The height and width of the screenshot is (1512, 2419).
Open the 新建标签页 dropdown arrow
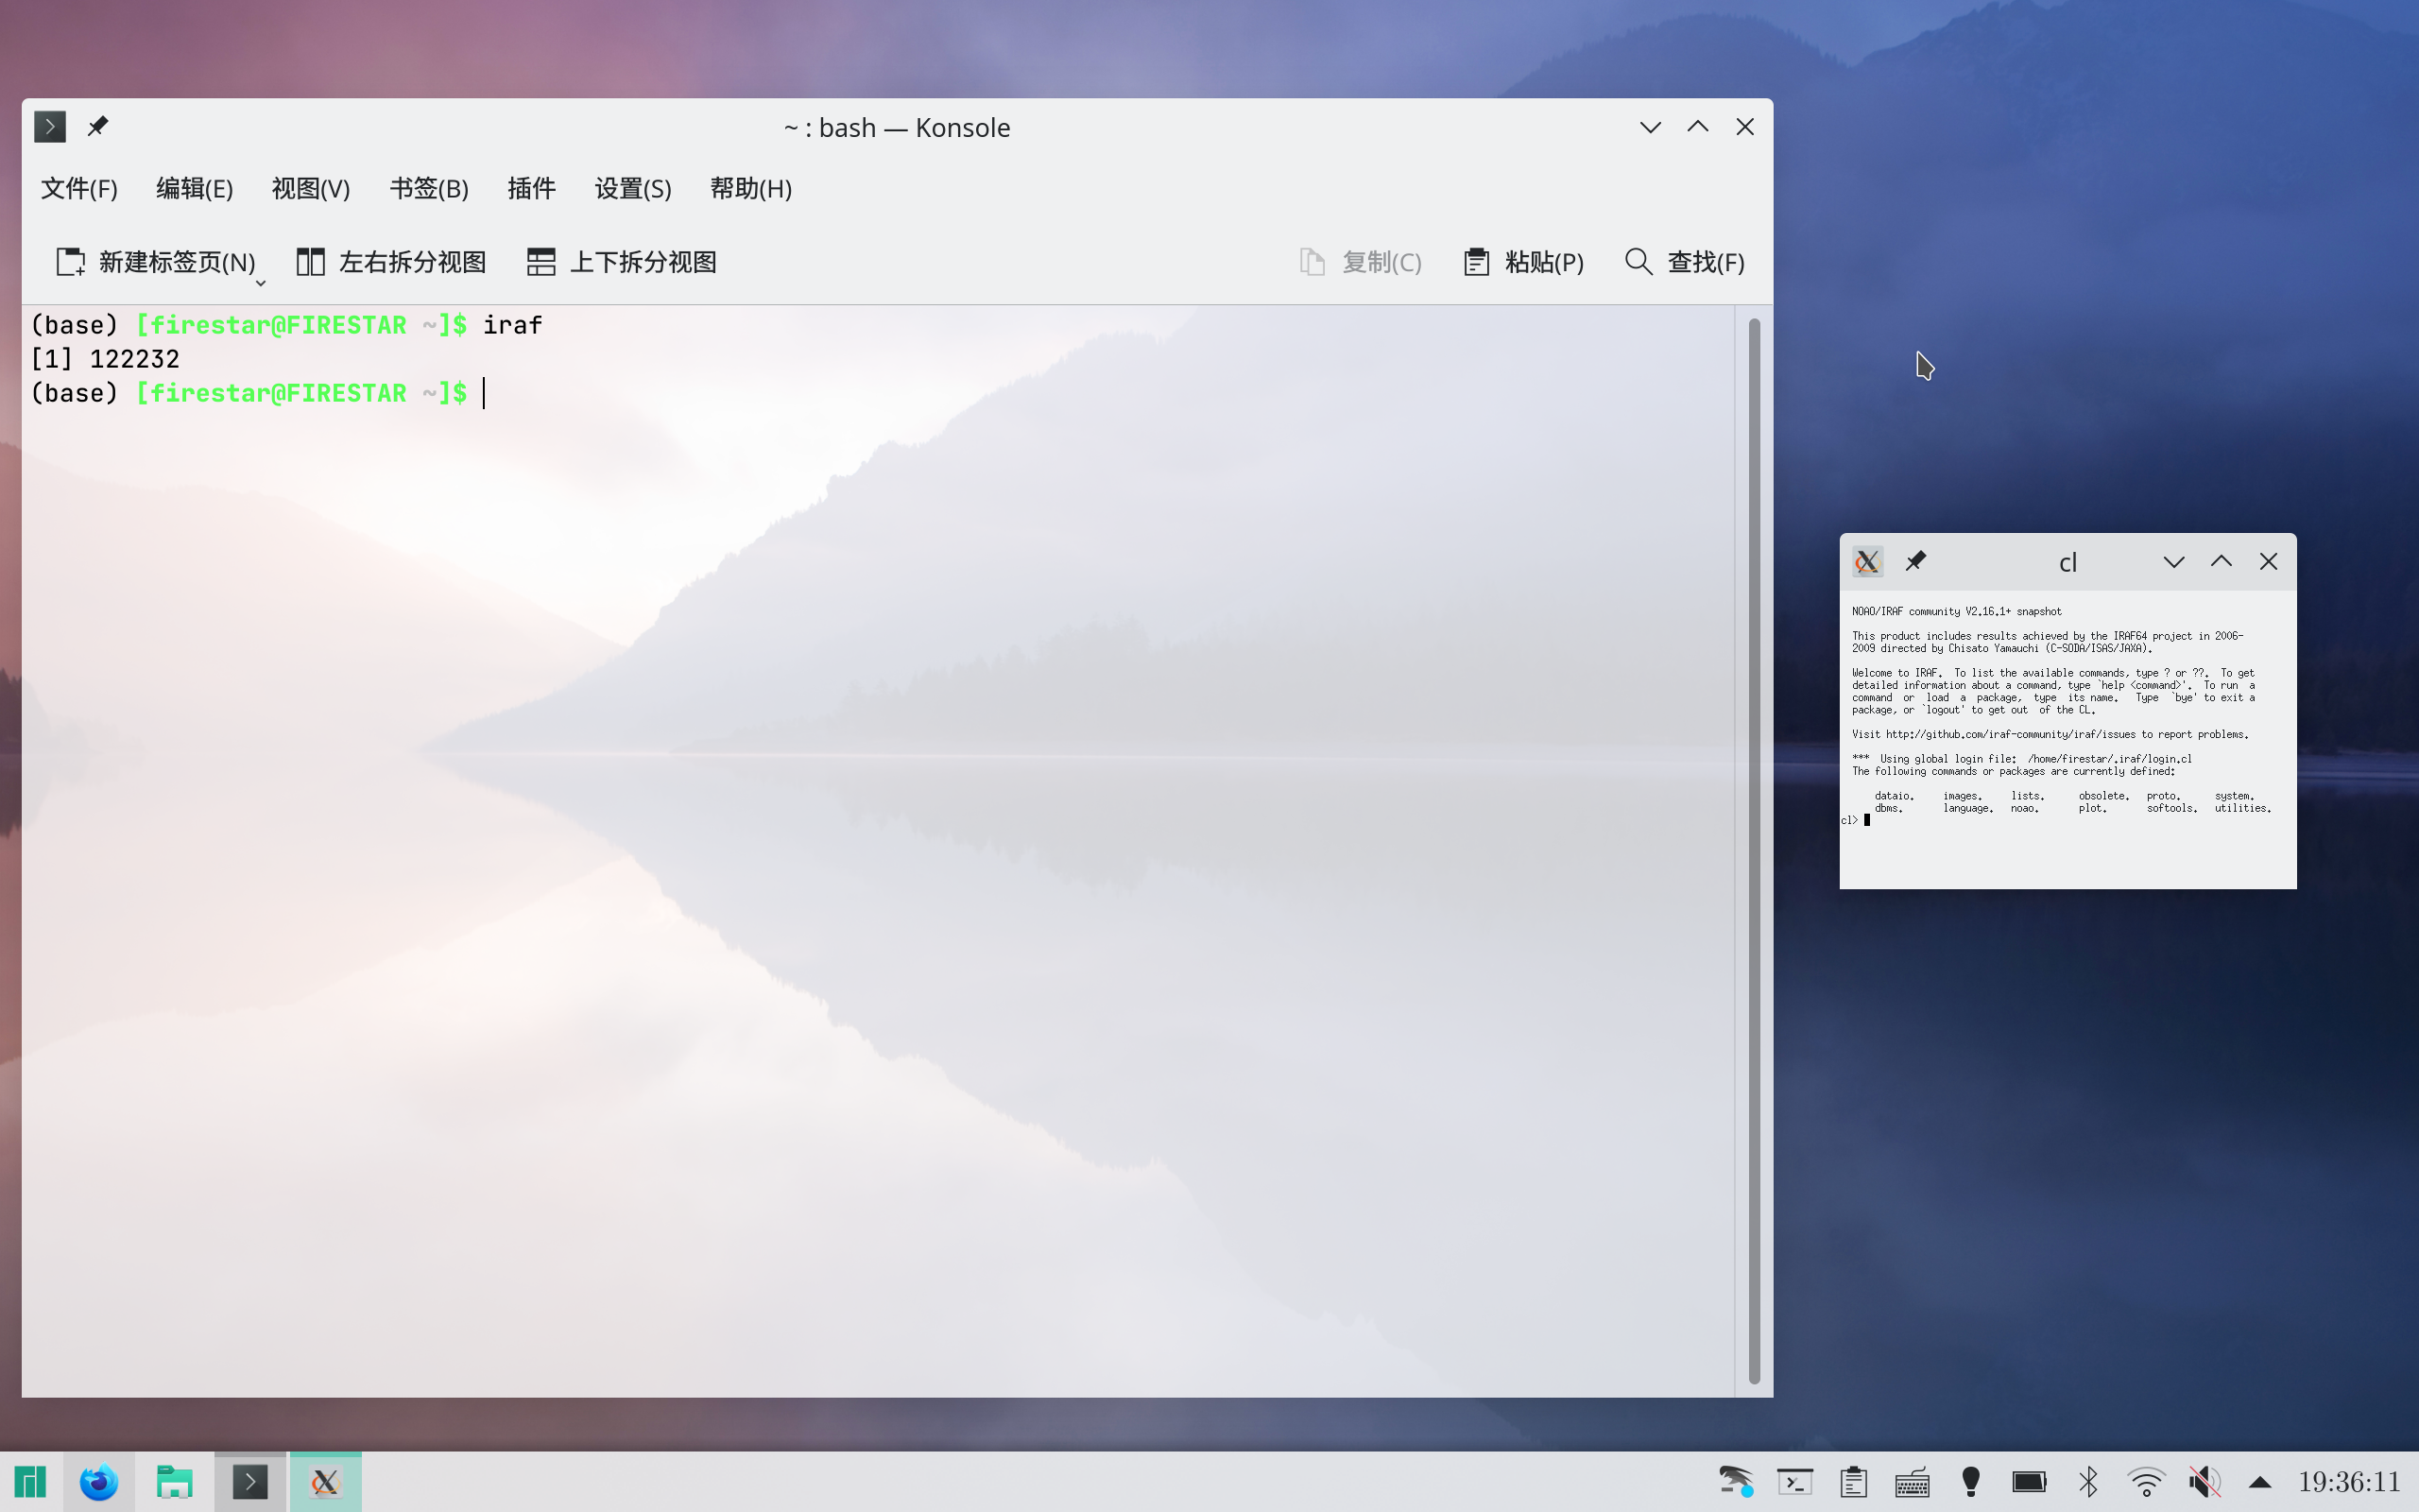(x=260, y=283)
